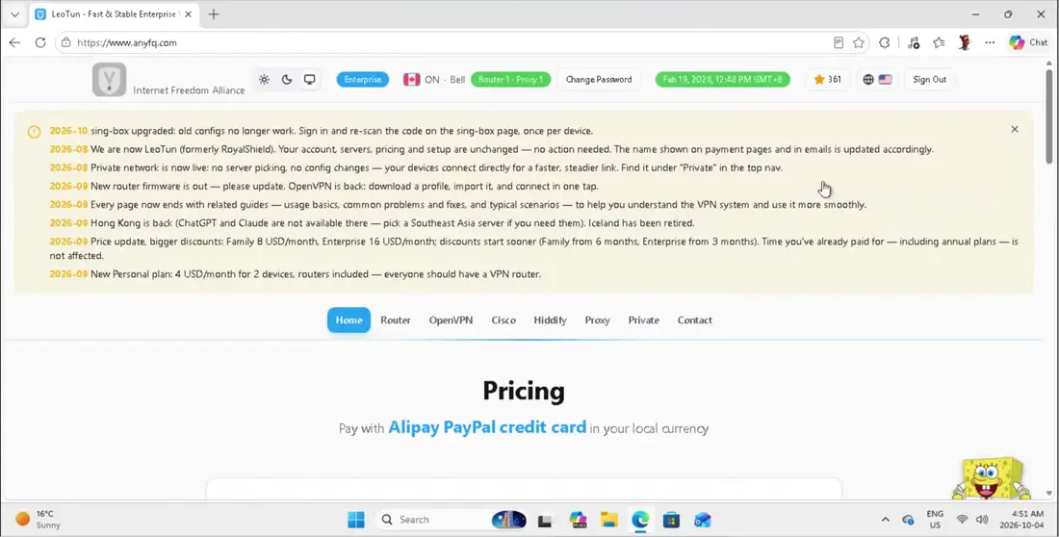Viewport: 1059px width, 537px height.
Task: Open the Router 1 - Proxy 1 pill
Action: click(510, 80)
